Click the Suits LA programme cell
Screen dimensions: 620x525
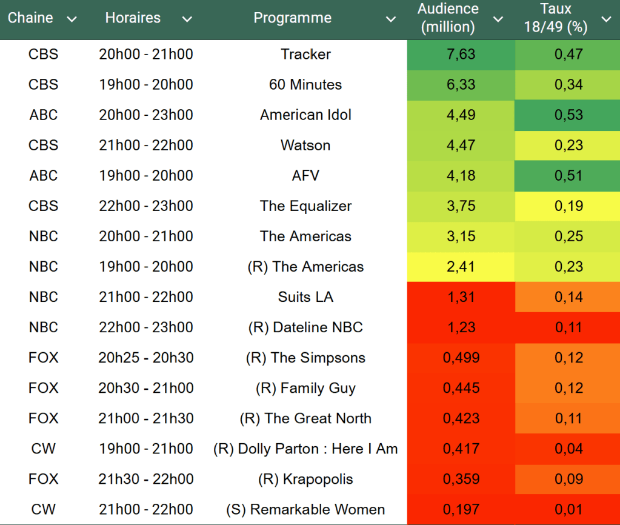(x=305, y=297)
